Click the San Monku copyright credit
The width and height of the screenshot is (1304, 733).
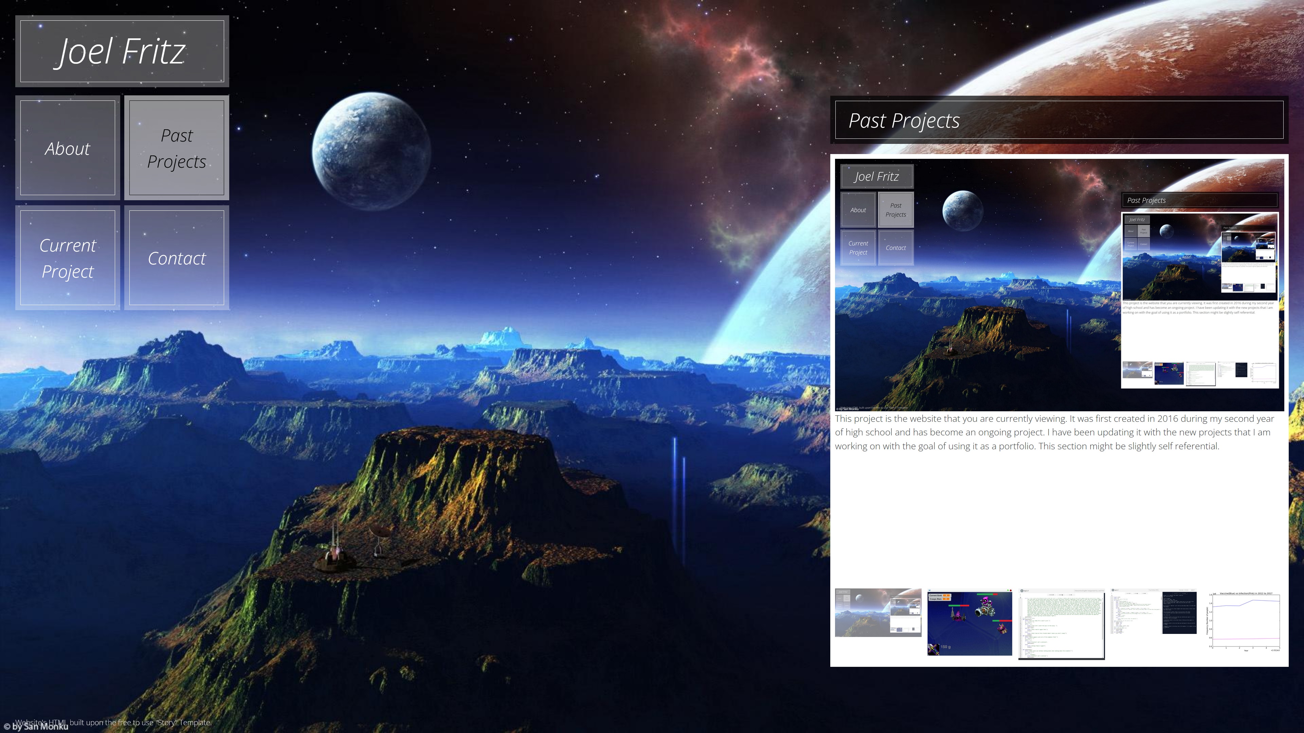[x=36, y=728]
